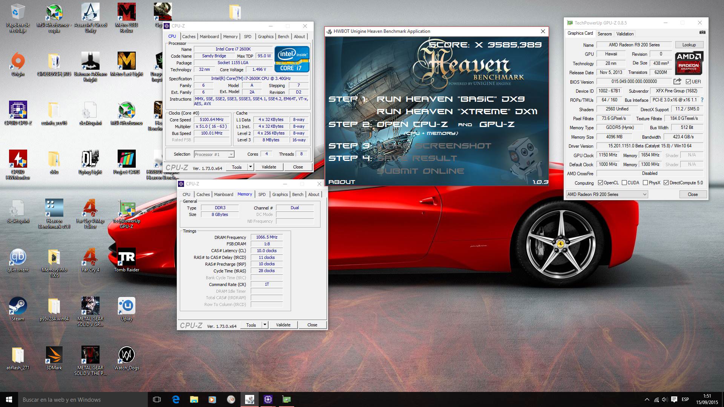Open Heaven Benchmark v2.1 shortcut
This screenshot has height=407, width=724.
(x=54, y=213)
